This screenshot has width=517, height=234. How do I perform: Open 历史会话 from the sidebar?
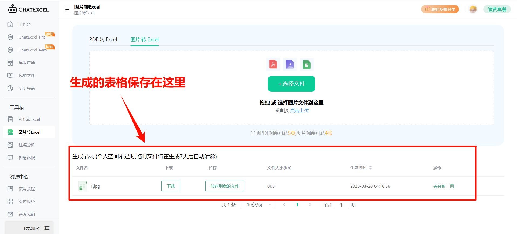pyautogui.click(x=26, y=88)
